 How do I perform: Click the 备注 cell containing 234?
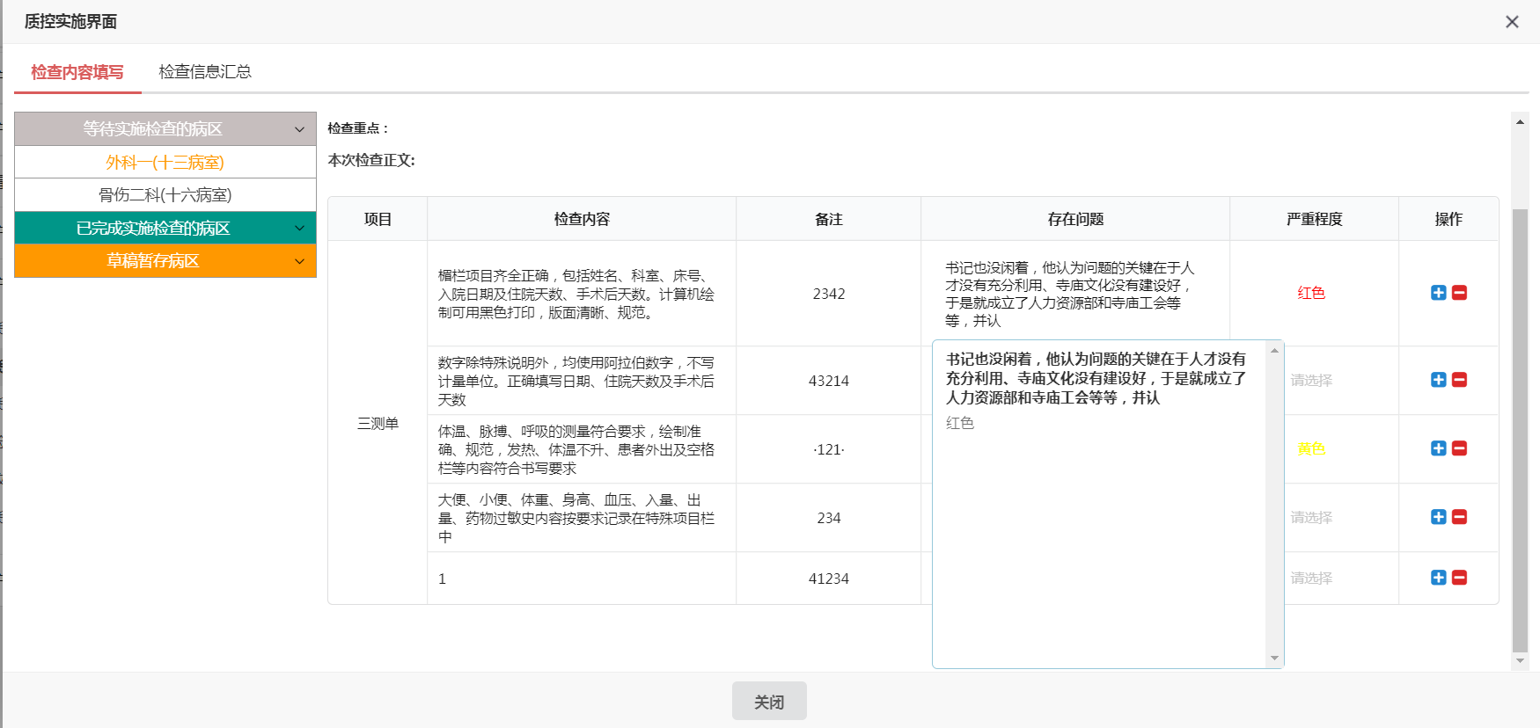pyautogui.click(x=829, y=518)
